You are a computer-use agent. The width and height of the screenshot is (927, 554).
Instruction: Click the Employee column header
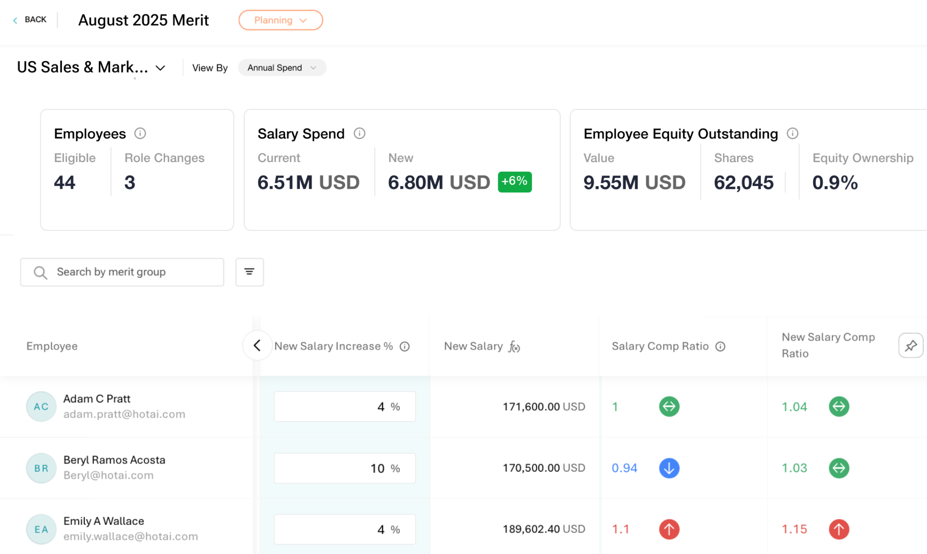(x=52, y=346)
